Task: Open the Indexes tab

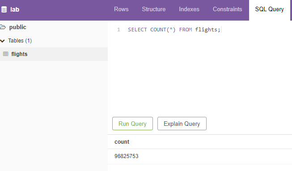Action: pyautogui.click(x=189, y=9)
